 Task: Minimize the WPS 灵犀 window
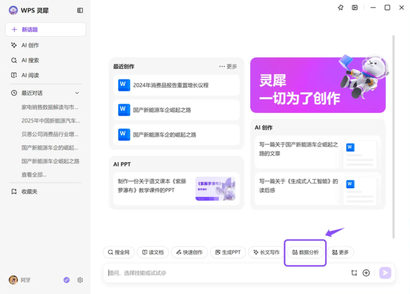pyautogui.click(x=373, y=7)
